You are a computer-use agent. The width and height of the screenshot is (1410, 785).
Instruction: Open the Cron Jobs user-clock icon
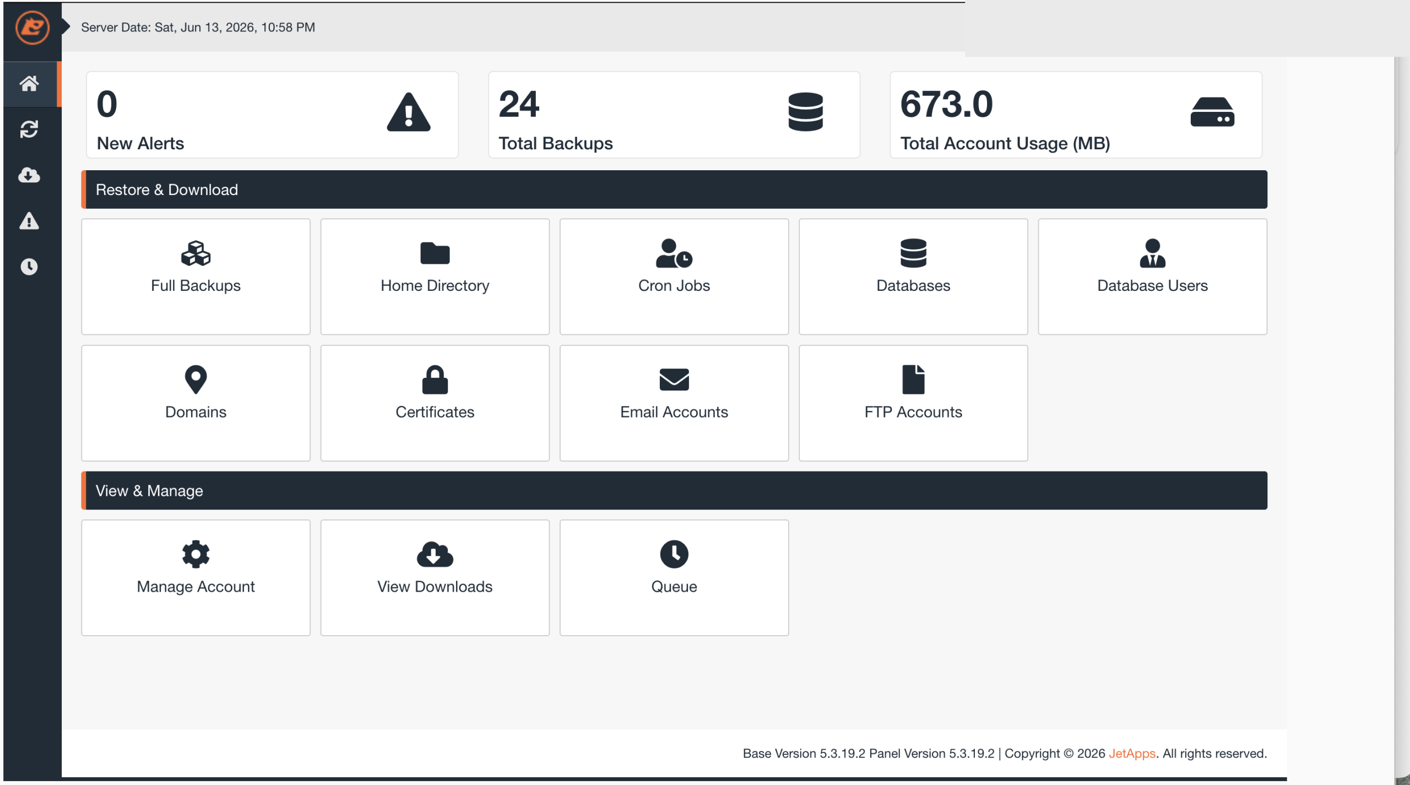pos(674,253)
